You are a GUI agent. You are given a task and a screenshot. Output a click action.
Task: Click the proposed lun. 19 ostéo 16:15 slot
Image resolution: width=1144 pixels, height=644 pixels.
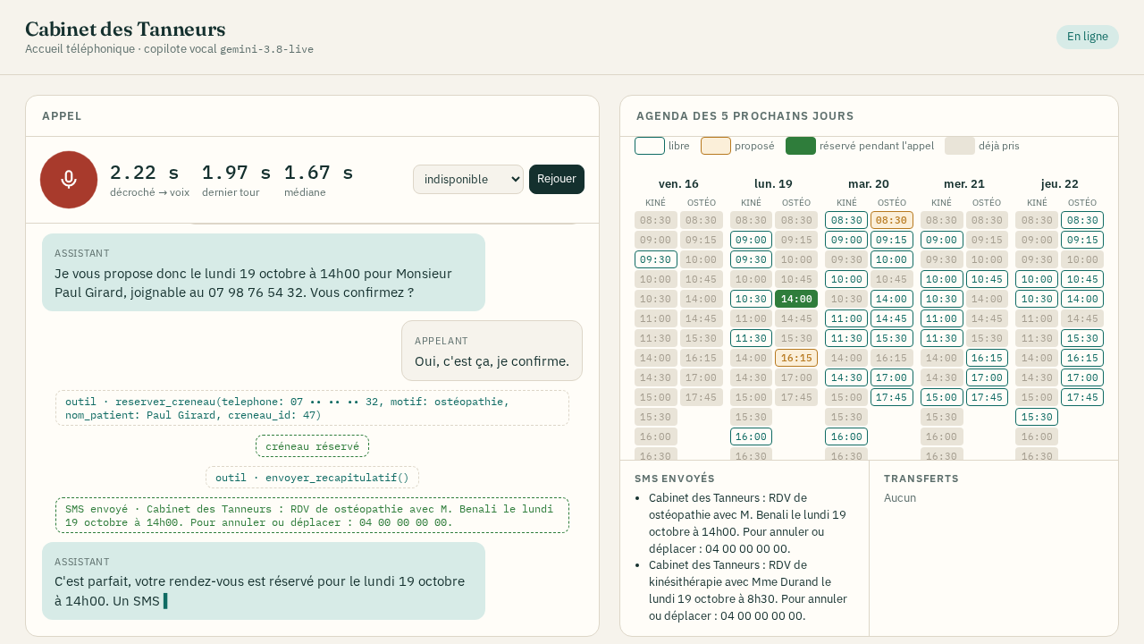pos(796,358)
